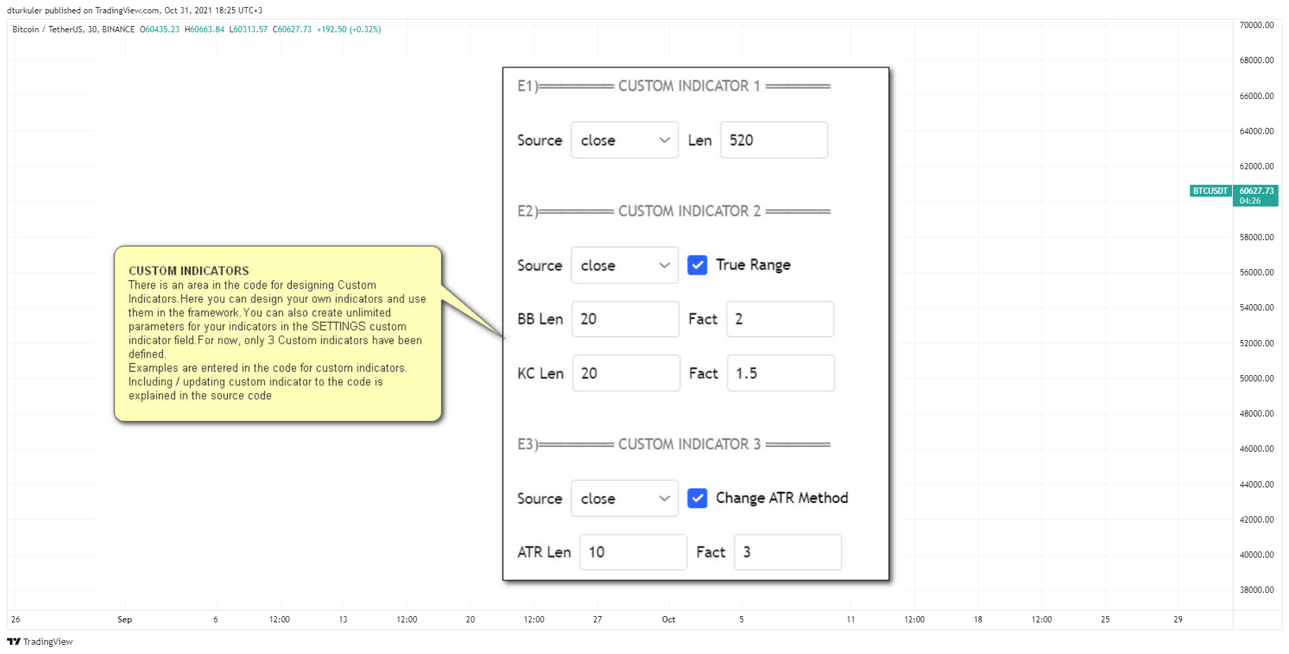Open Custom Indicator 2 Source dropdown
This screenshot has width=1289, height=654.
pos(625,265)
